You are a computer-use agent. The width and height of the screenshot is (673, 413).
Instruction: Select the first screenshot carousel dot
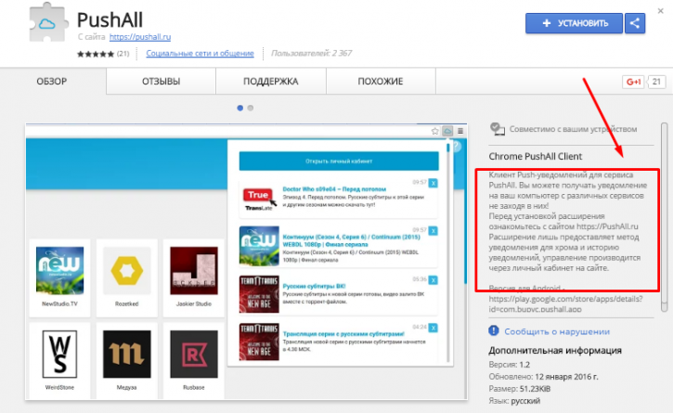pos(239,109)
